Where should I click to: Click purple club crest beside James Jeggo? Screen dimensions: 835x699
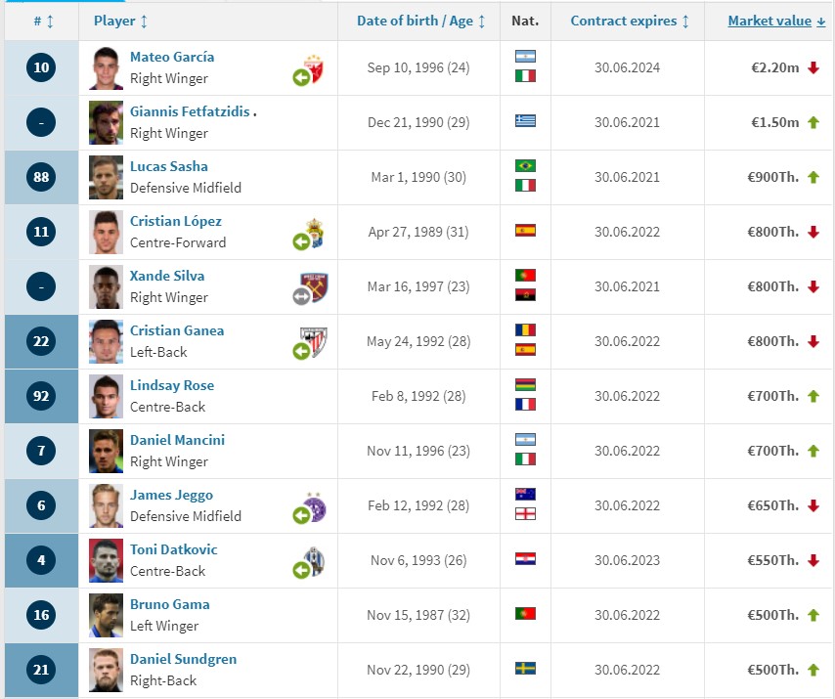[314, 506]
